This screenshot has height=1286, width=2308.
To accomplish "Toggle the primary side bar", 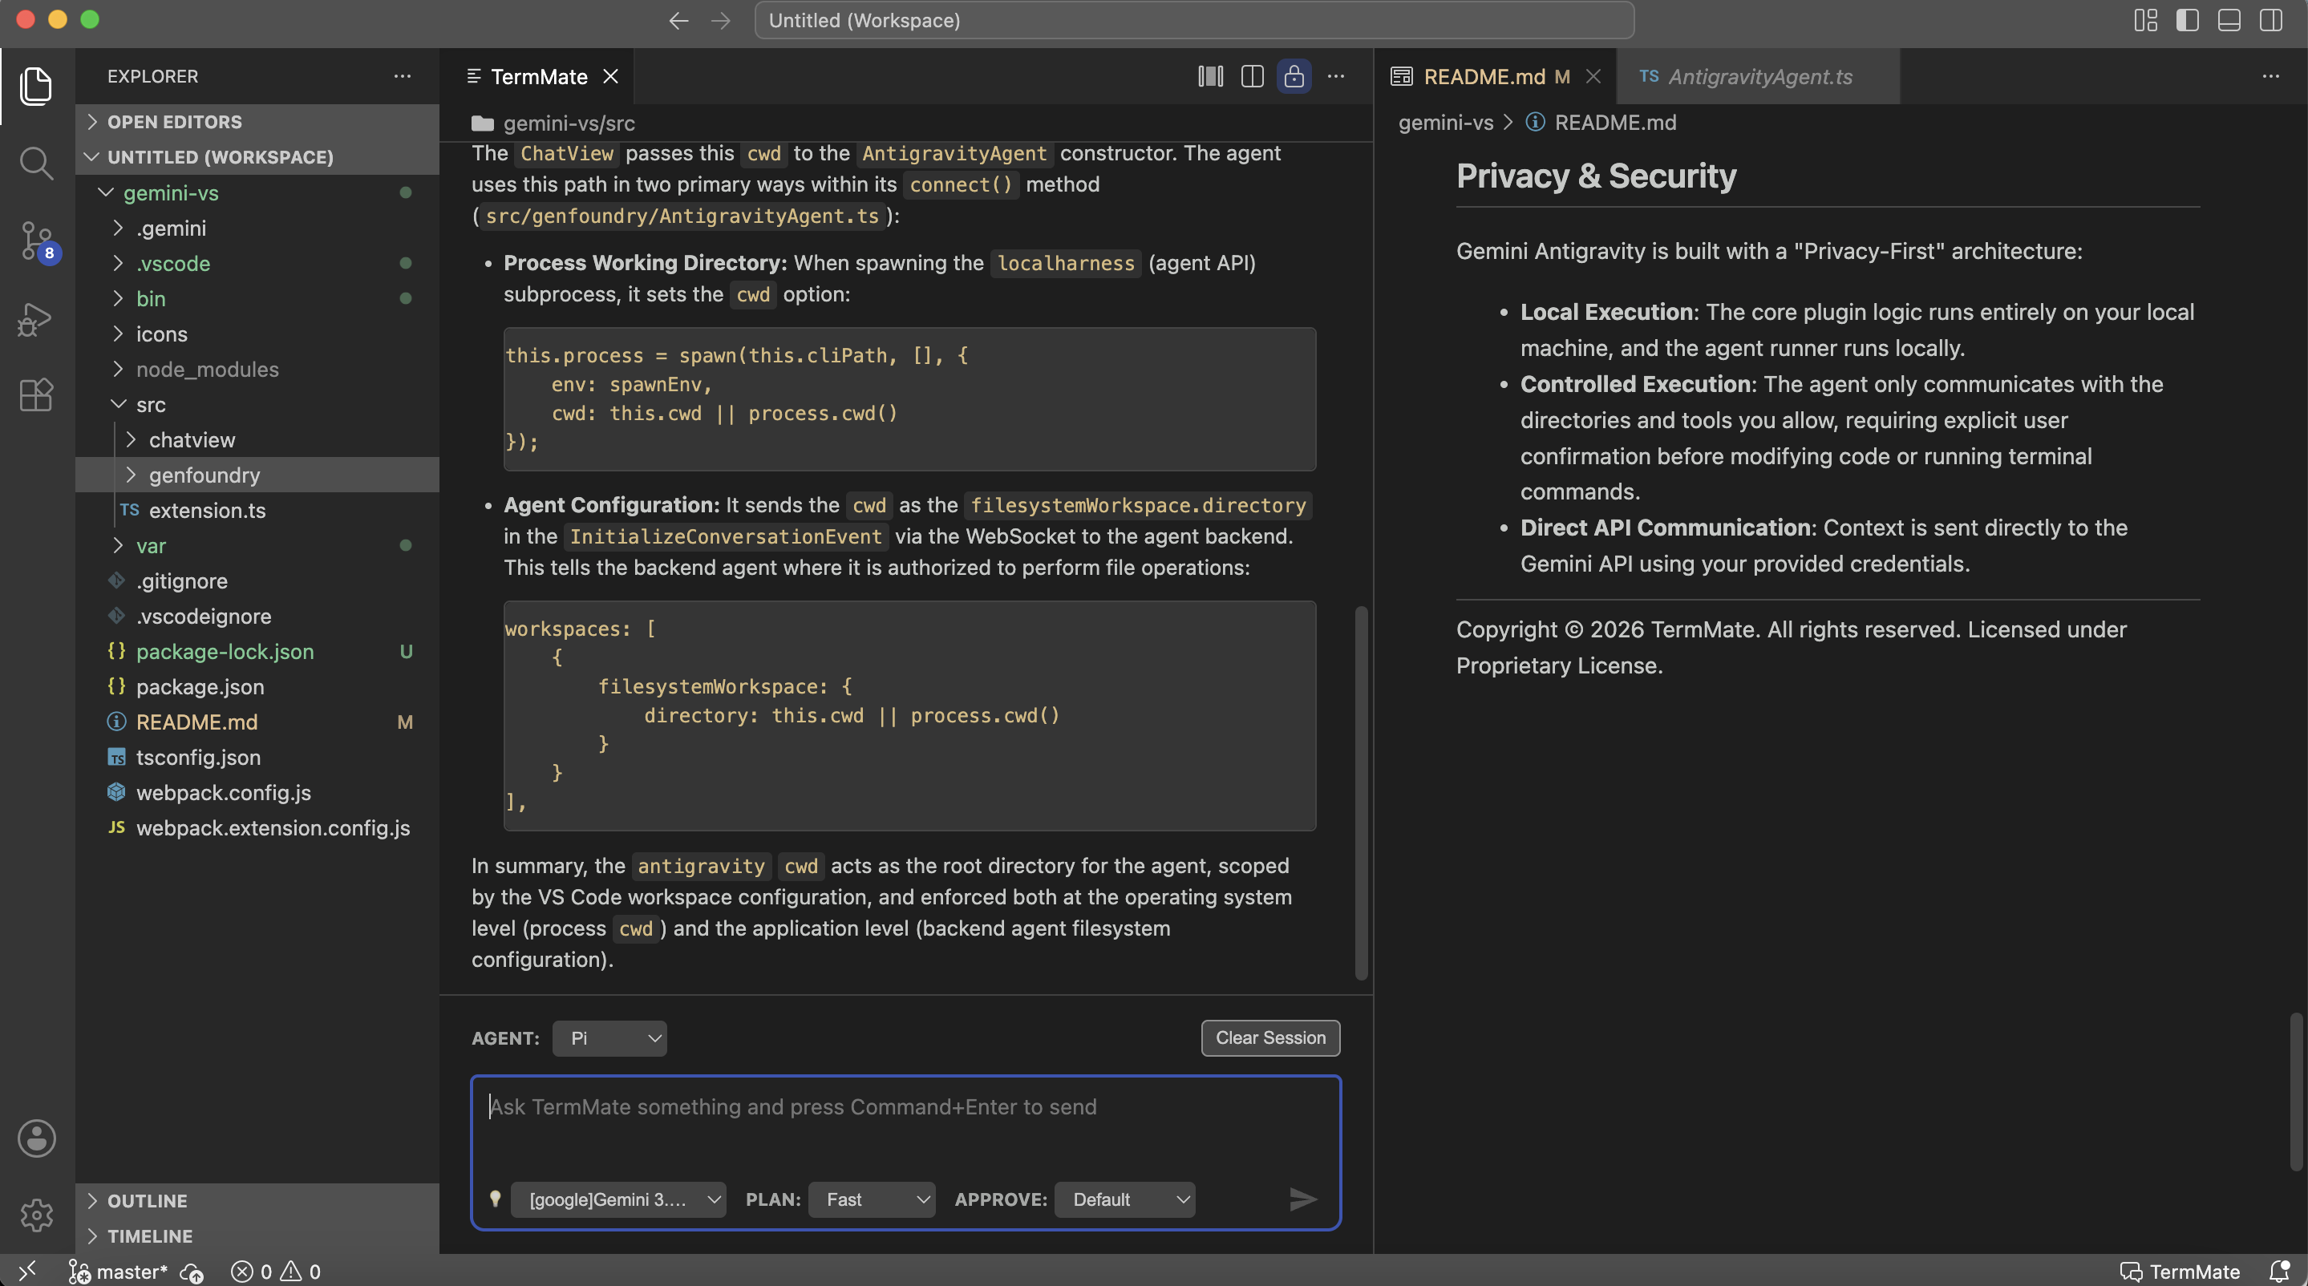I will coord(2187,20).
